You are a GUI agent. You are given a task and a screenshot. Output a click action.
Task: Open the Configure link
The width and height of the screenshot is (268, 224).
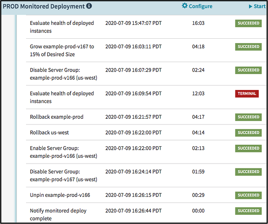pyautogui.click(x=201, y=6)
